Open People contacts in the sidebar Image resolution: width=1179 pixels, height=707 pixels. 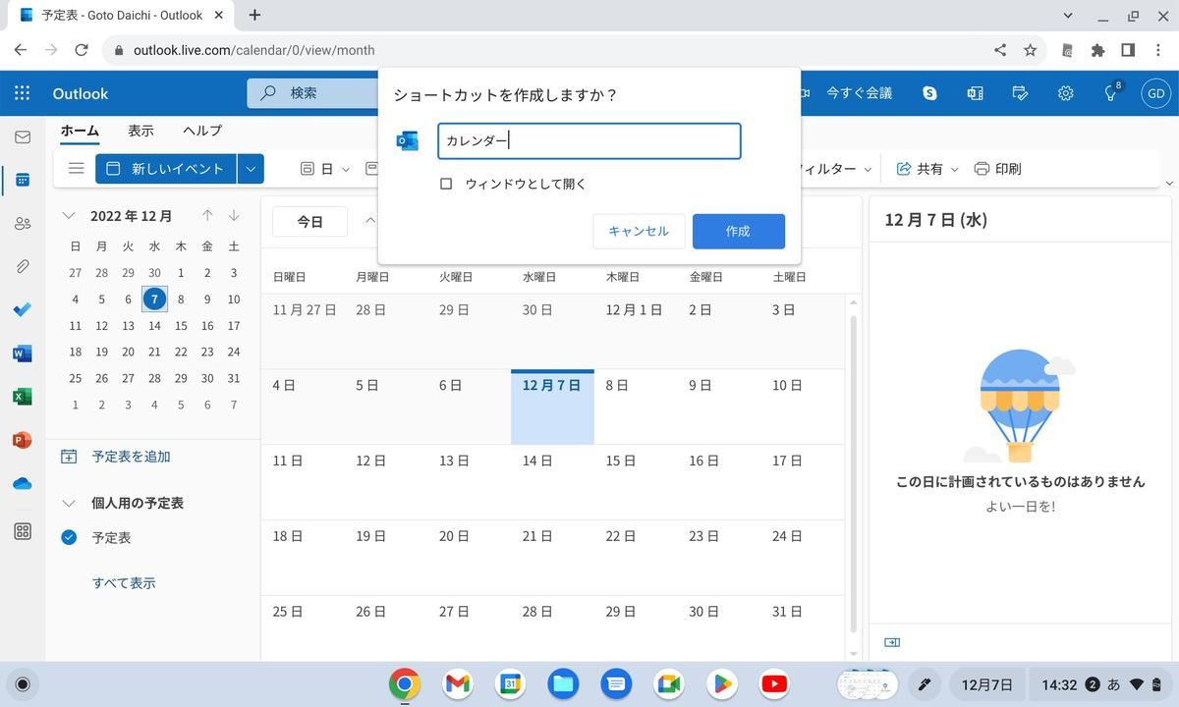coord(22,223)
